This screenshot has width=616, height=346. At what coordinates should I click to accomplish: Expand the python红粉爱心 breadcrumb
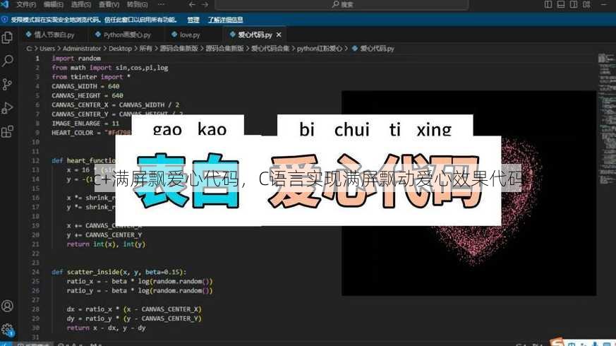pyautogui.click(x=320, y=48)
